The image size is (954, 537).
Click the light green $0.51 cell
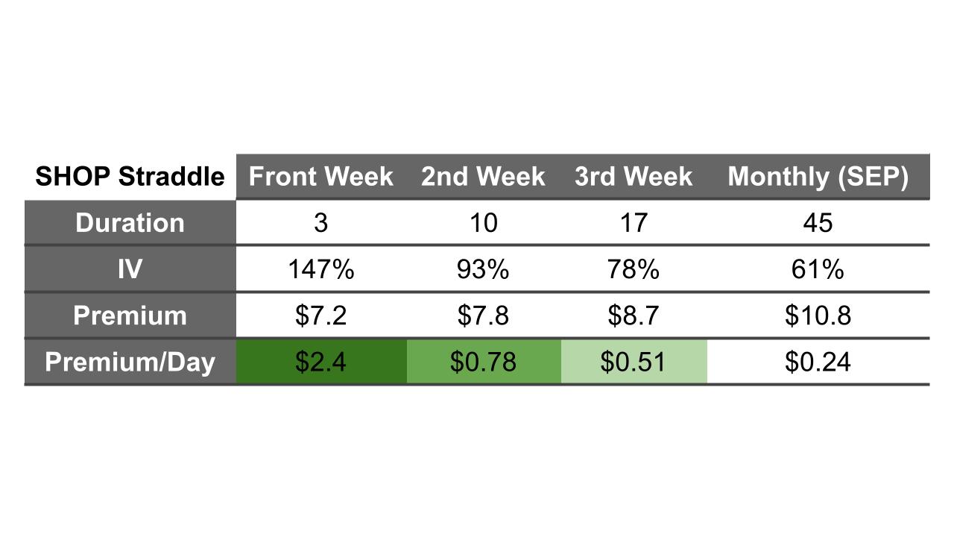634,362
